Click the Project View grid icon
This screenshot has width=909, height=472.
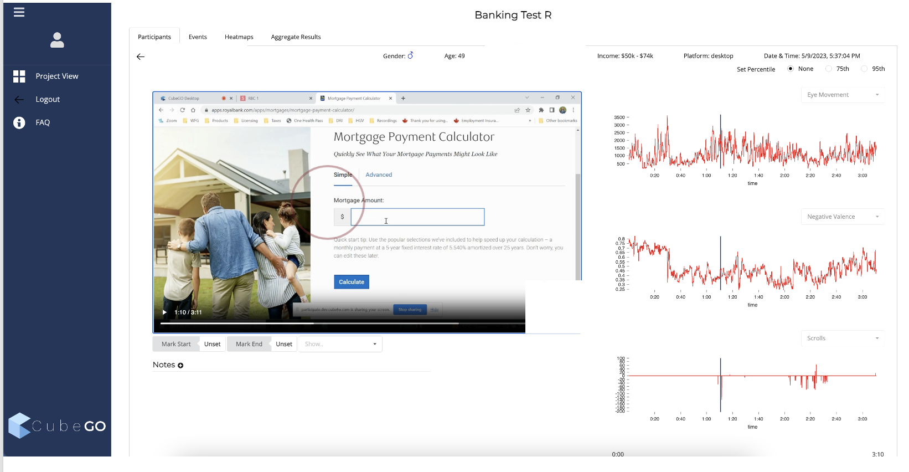19,76
